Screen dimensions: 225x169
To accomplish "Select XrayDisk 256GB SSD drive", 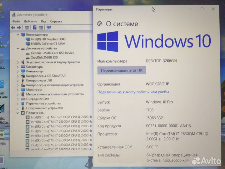I will tap(44, 58).
